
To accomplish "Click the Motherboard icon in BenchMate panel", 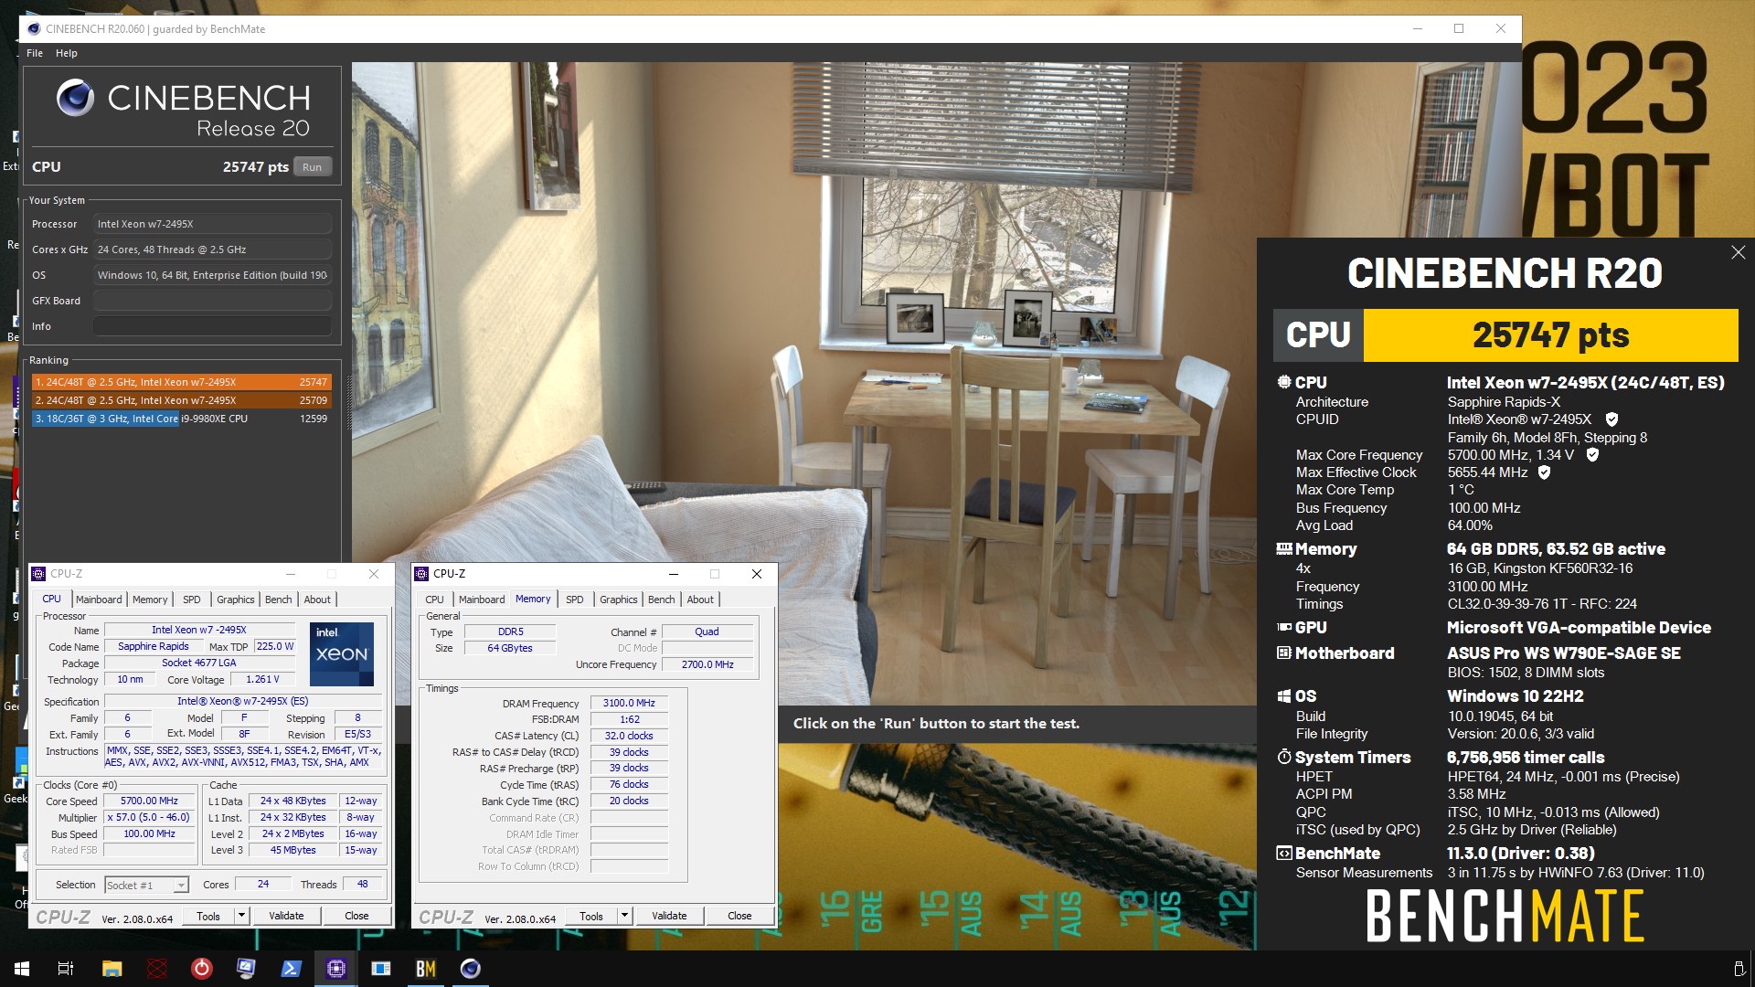I will (x=1284, y=653).
